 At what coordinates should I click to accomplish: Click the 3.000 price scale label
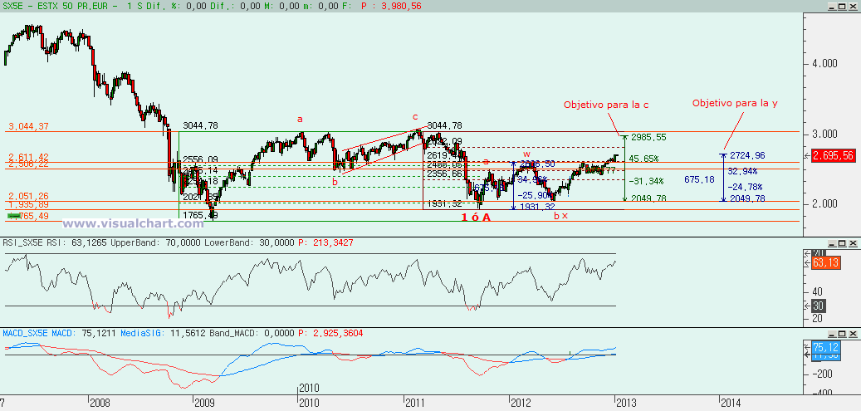[x=825, y=134]
